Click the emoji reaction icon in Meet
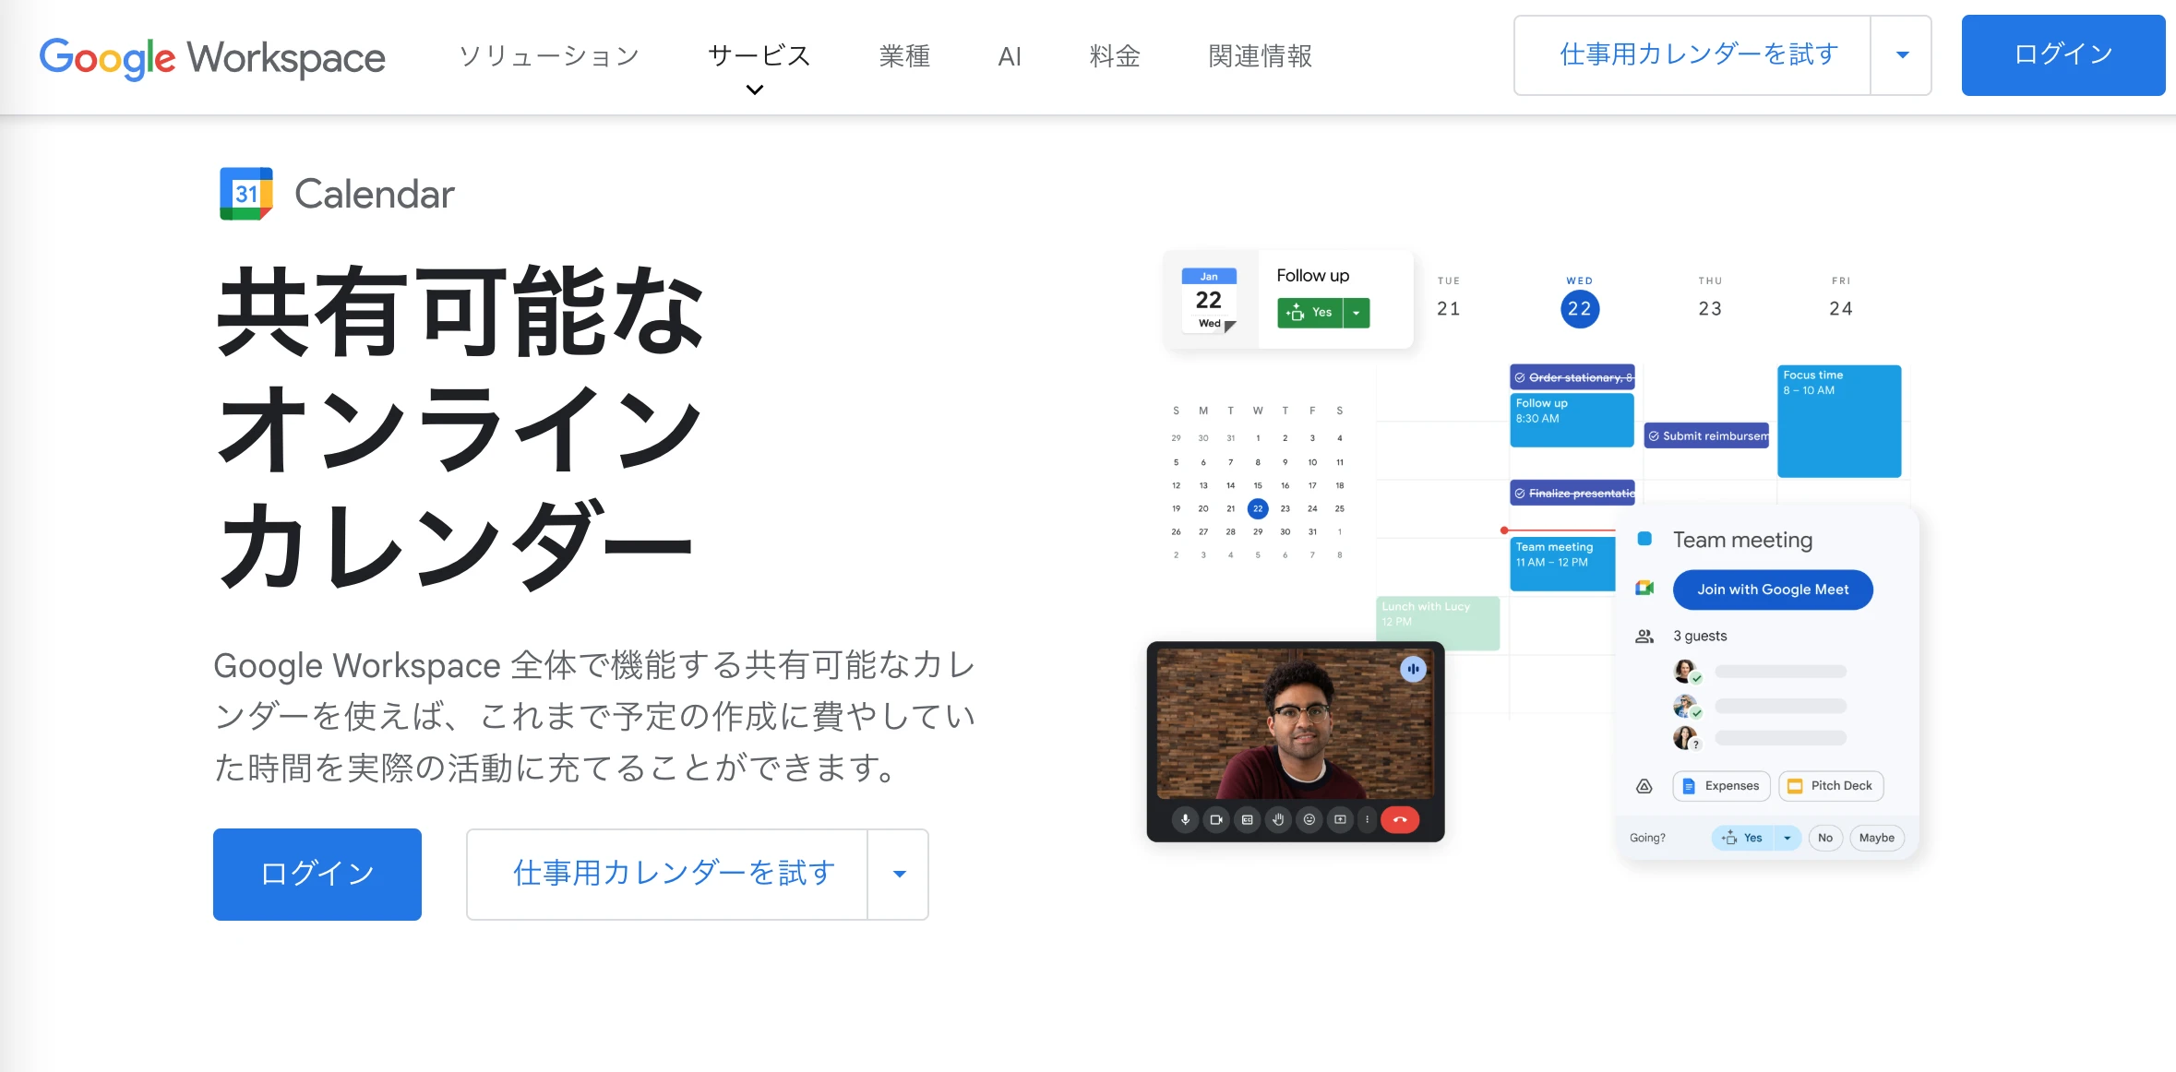The width and height of the screenshot is (2176, 1072). point(1309,819)
